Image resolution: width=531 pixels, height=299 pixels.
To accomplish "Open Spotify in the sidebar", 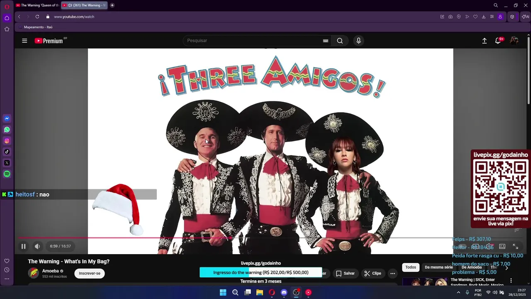I will click(x=7, y=174).
